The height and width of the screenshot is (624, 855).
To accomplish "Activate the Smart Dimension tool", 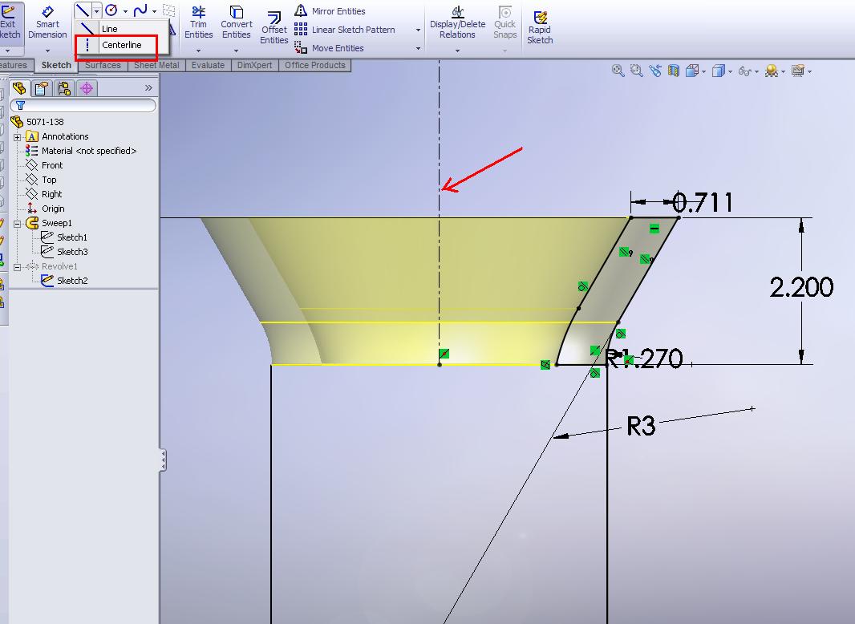I will (x=47, y=23).
